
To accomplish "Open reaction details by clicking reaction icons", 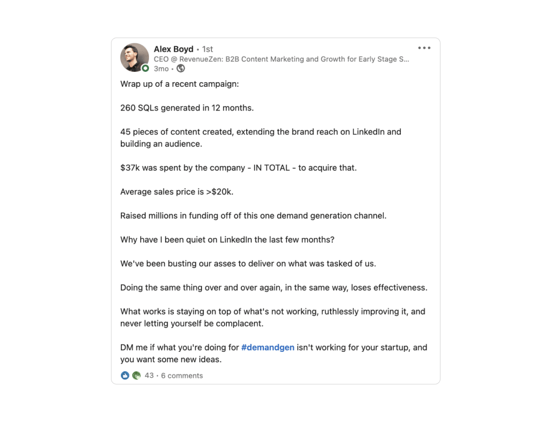I will (130, 376).
